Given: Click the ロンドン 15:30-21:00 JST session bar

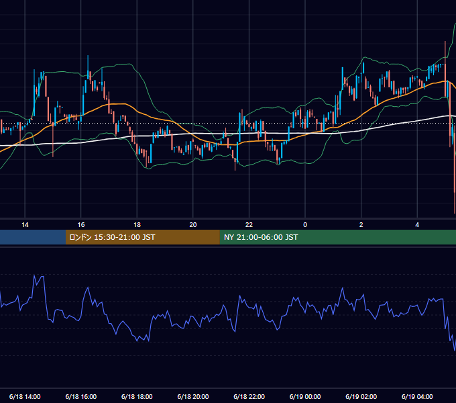Looking at the screenshot, I should coord(142,237).
